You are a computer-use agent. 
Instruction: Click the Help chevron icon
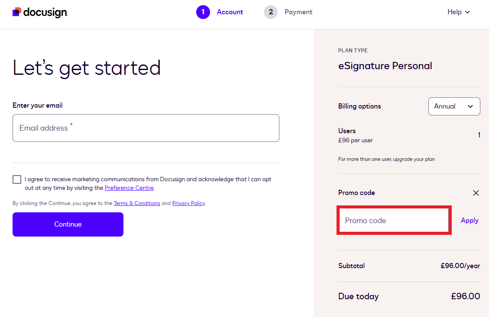pos(468,12)
